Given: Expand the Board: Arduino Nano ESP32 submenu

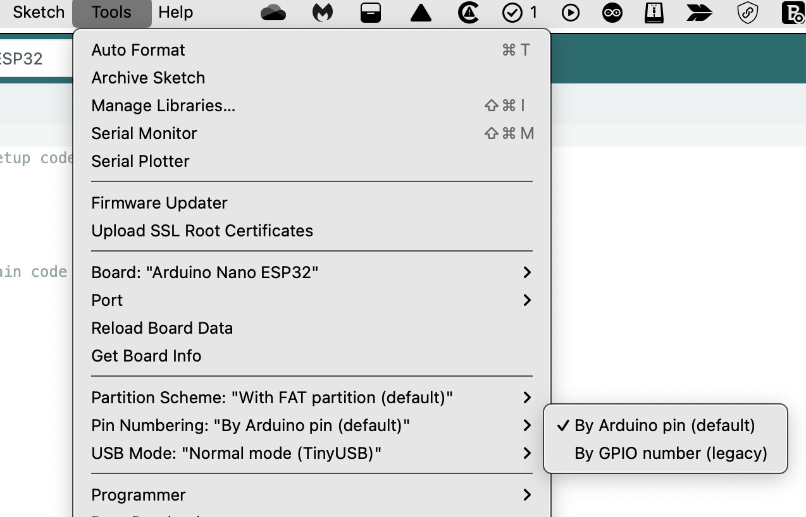Looking at the screenshot, I should coord(205,272).
